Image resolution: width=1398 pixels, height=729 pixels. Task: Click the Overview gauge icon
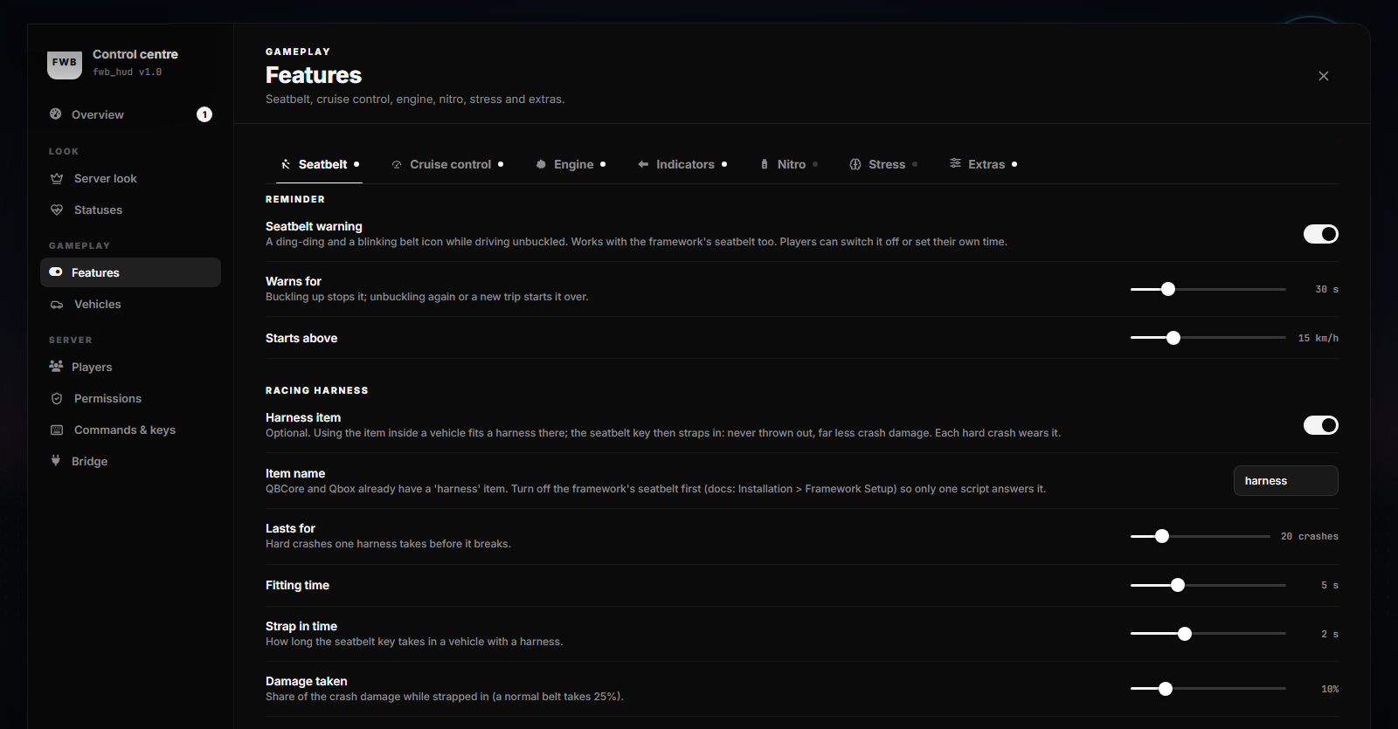56,114
